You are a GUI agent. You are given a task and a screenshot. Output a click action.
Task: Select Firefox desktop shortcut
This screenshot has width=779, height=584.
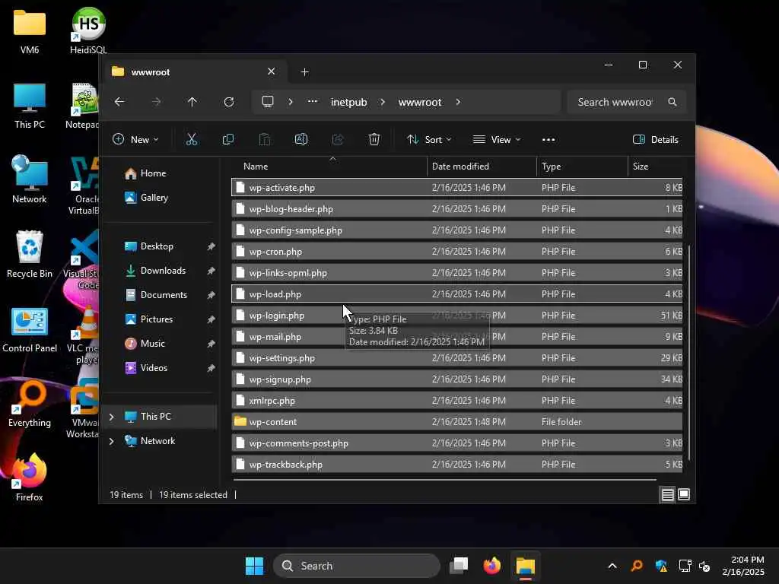pos(30,478)
